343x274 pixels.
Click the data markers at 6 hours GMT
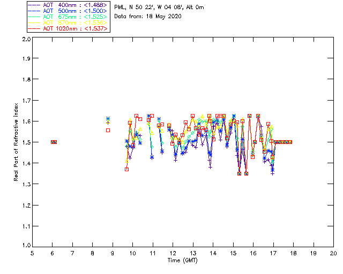[54, 142]
